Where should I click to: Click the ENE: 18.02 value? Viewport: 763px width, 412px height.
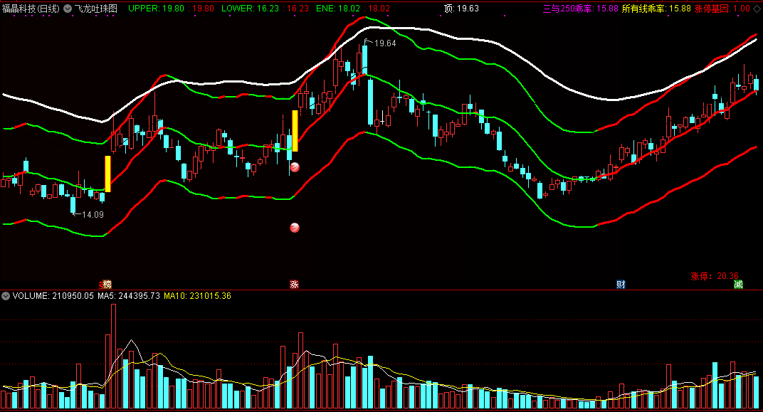point(337,9)
